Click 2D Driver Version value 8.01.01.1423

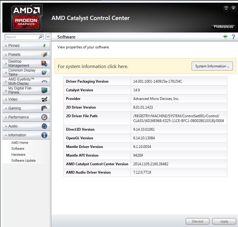[143, 107]
